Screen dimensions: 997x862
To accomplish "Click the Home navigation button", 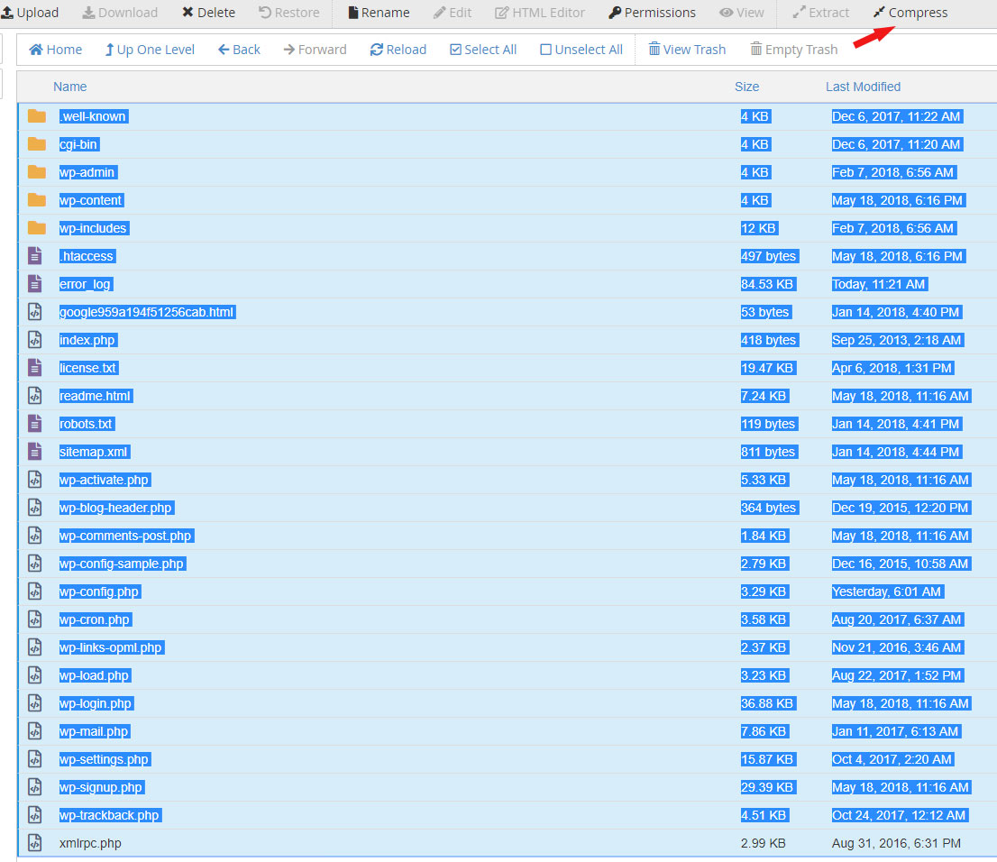I will (x=56, y=50).
